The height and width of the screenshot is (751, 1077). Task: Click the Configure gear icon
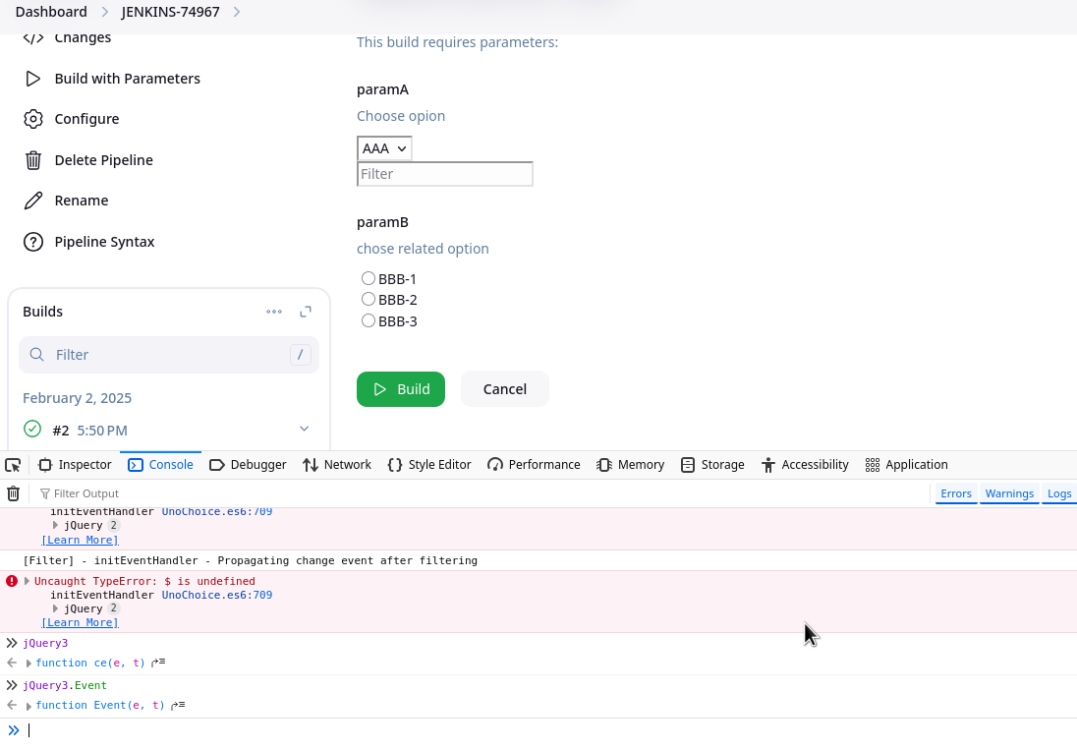point(33,119)
